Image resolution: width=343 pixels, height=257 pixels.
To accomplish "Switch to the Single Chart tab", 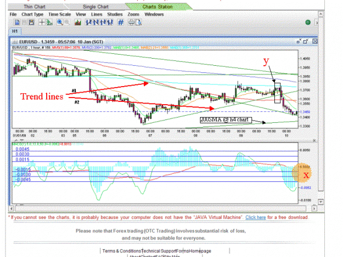I will [95, 7].
